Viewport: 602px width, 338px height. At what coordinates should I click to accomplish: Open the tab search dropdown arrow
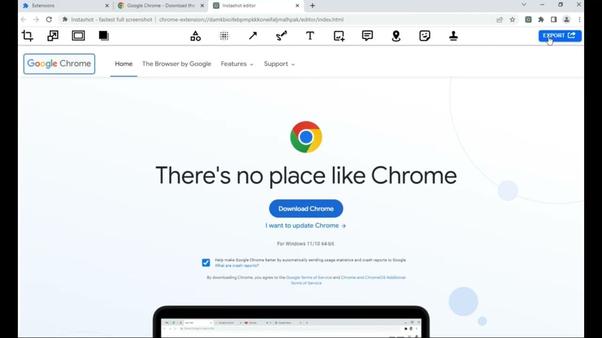[x=524, y=5]
